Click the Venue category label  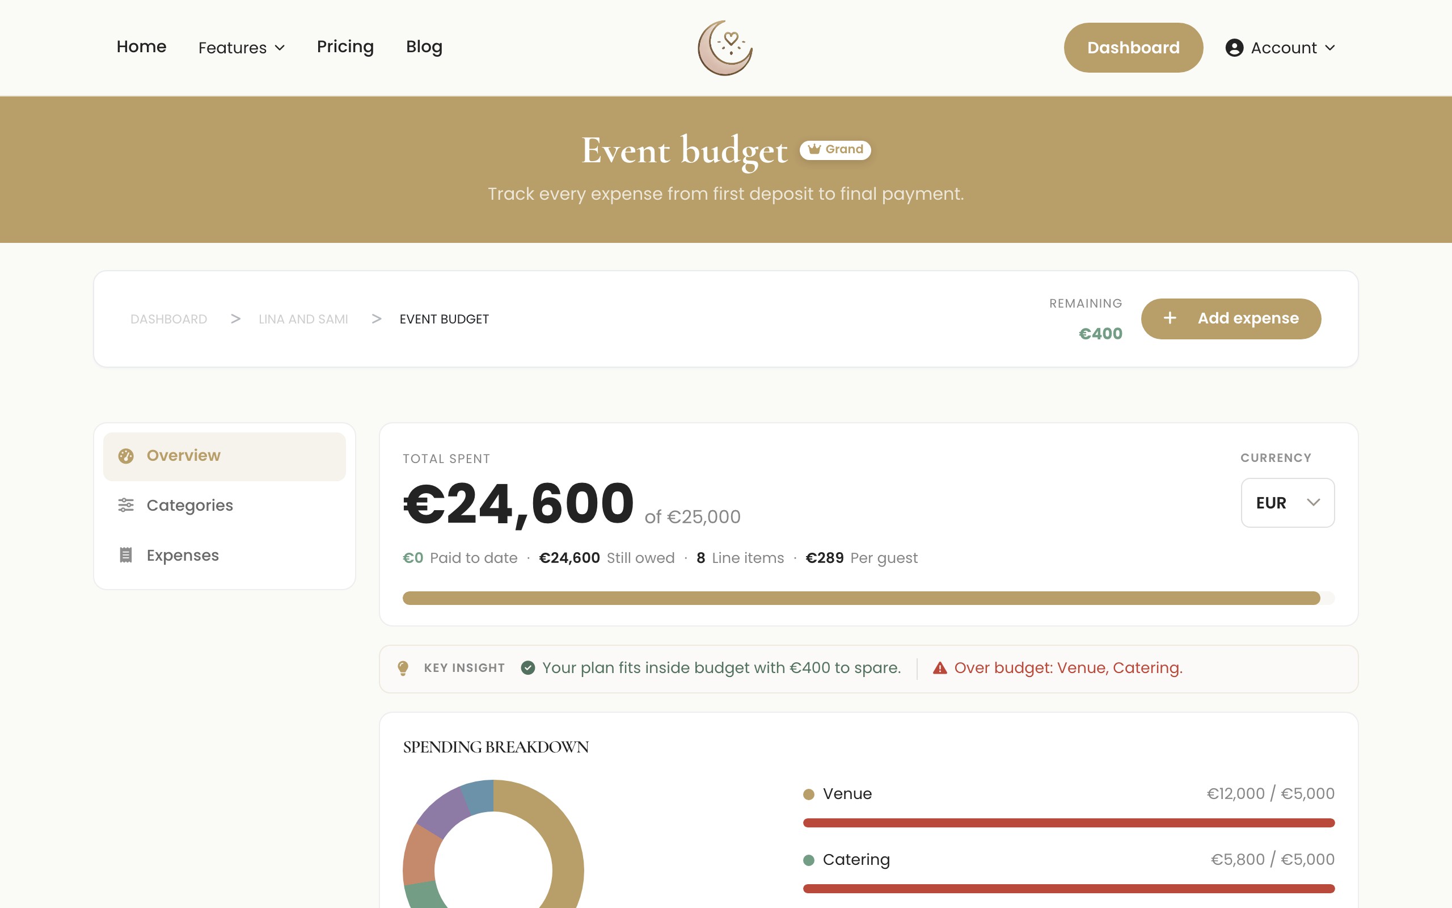point(847,794)
